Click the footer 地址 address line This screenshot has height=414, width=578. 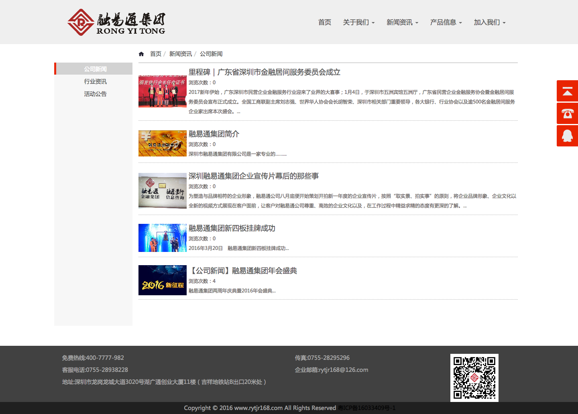coord(164,382)
